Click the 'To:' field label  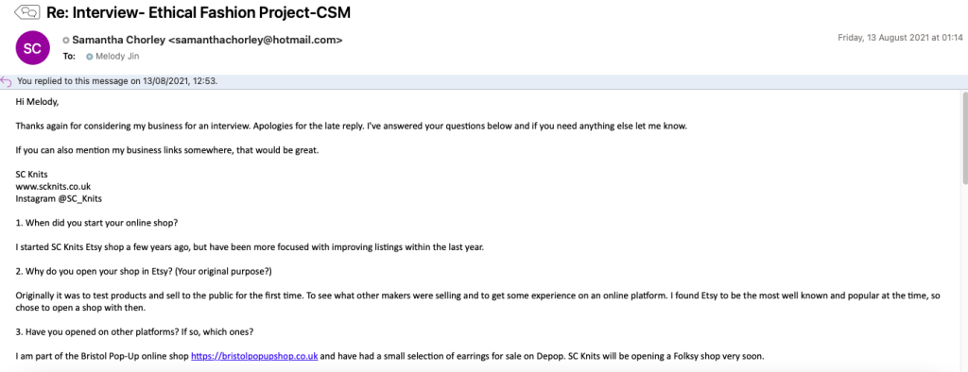point(69,56)
